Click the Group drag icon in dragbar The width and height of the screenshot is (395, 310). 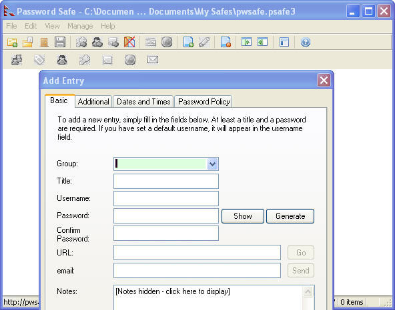(17, 60)
